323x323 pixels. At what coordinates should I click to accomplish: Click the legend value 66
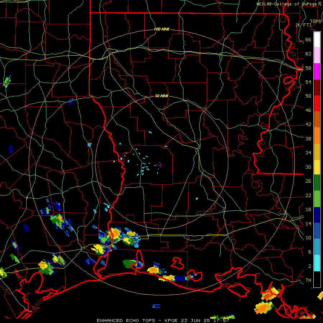(308, 39)
